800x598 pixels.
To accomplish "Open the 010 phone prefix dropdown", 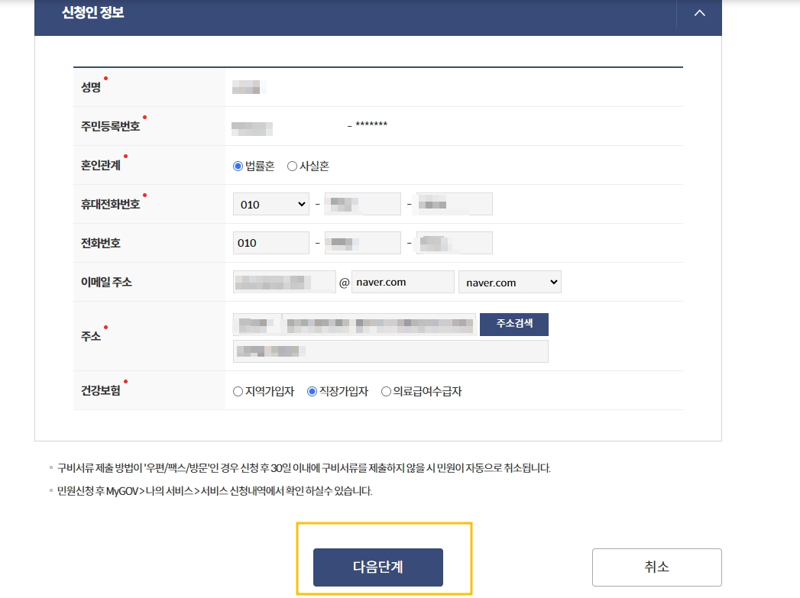I will 270,203.
